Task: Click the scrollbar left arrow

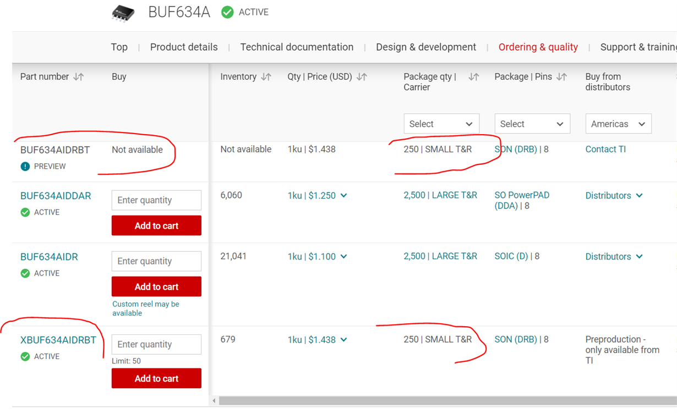Action: (214, 401)
